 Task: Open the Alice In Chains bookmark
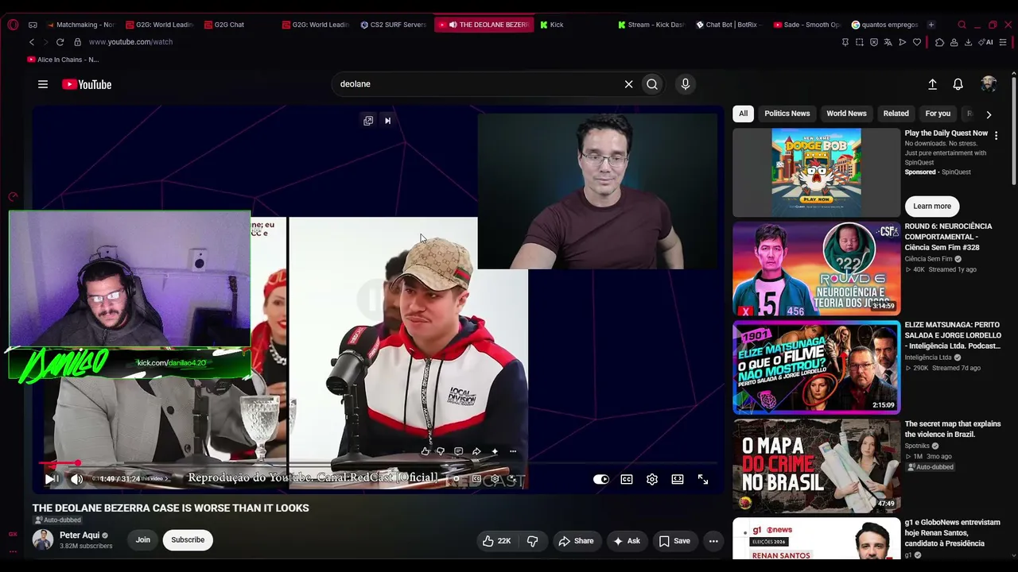coord(63,60)
